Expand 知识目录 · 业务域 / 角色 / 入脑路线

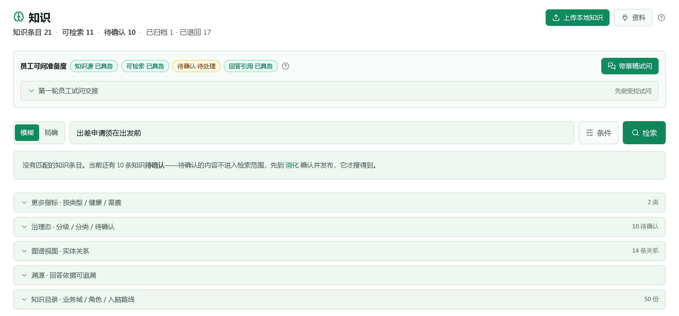(339, 299)
